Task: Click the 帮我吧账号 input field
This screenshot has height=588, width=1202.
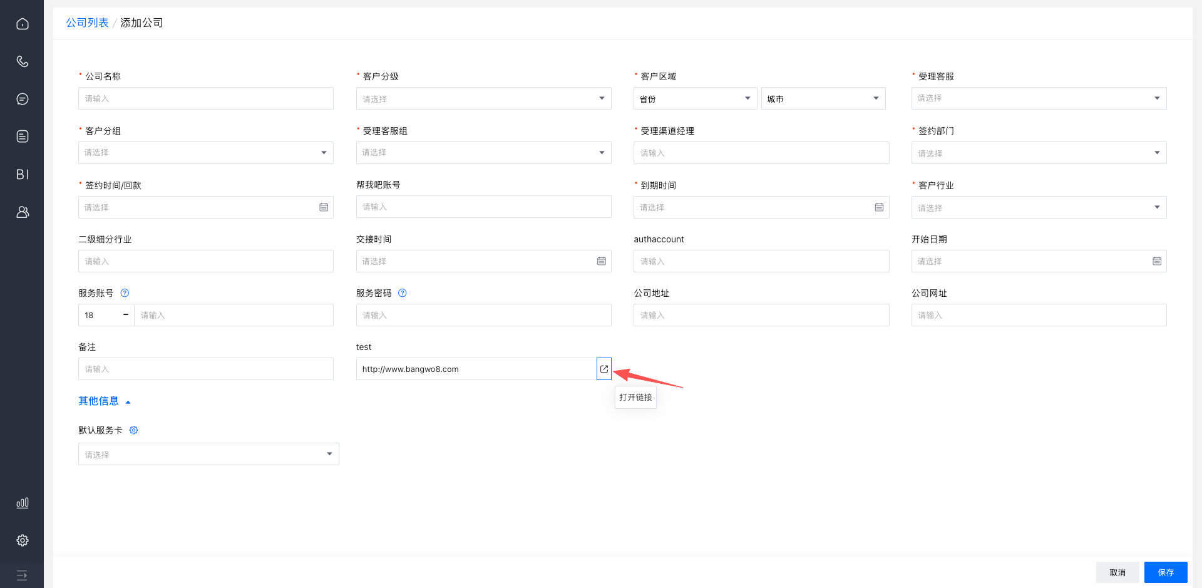Action: [484, 207]
